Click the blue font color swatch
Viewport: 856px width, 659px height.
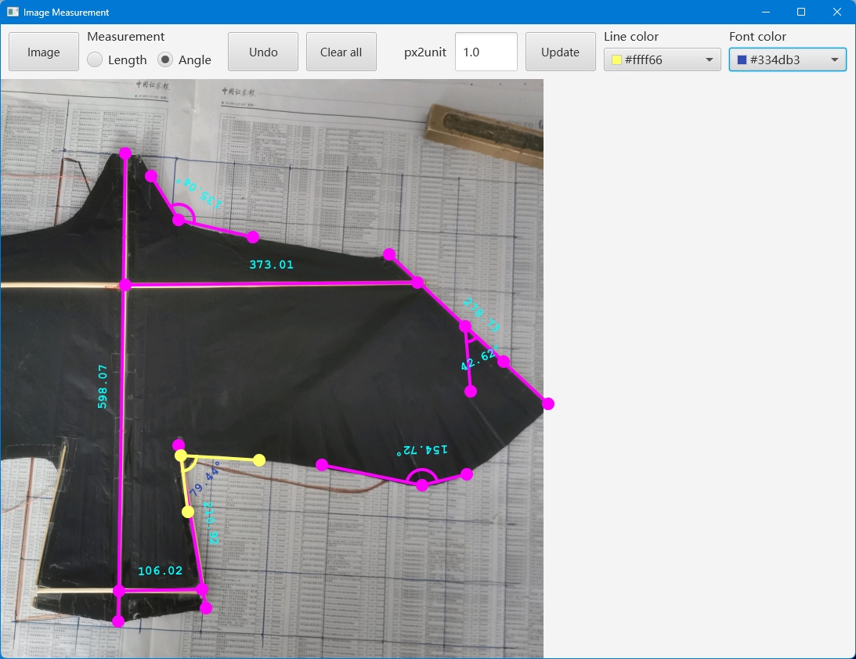pos(742,60)
